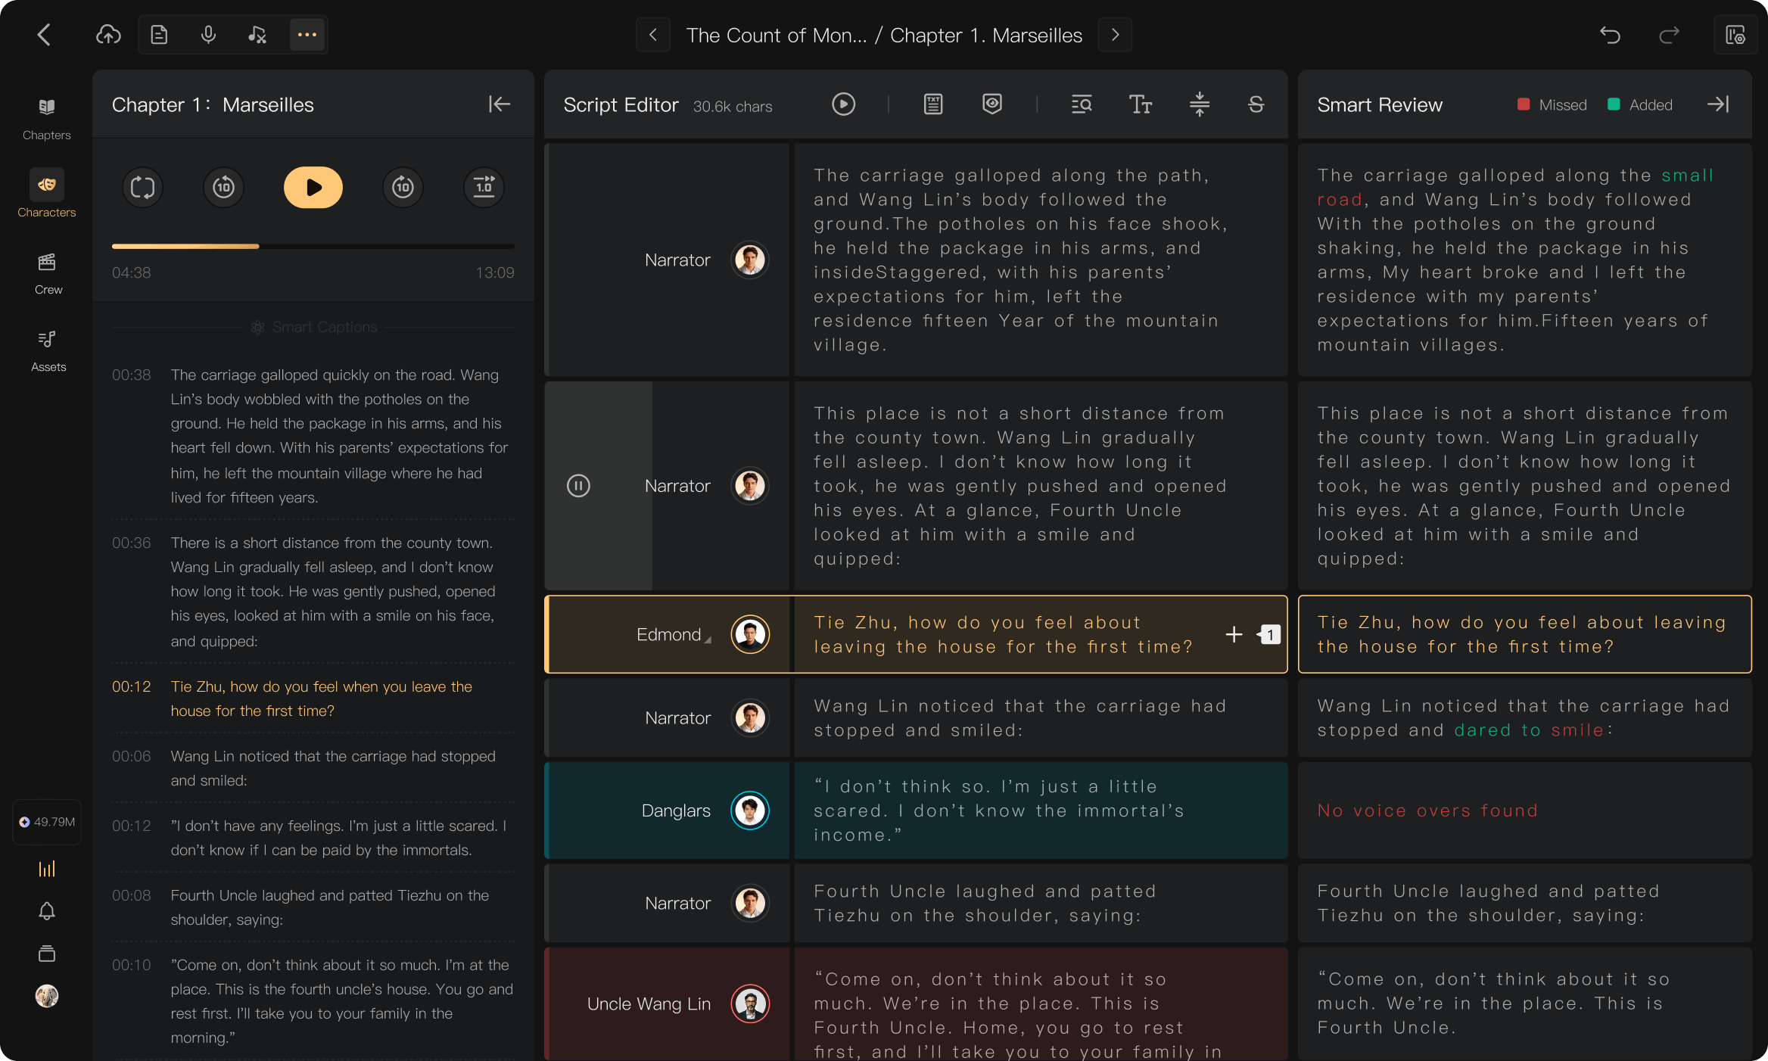Pause the Narrator county town line
The image size is (1768, 1061).
[x=578, y=486]
